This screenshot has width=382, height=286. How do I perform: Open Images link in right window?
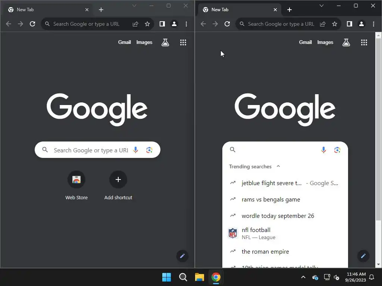click(x=325, y=42)
